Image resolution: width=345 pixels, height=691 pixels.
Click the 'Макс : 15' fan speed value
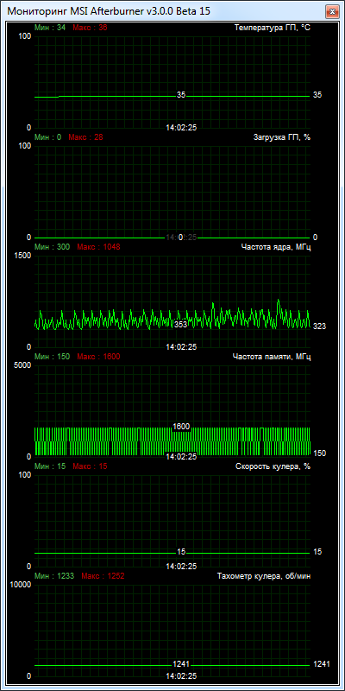tap(91, 466)
